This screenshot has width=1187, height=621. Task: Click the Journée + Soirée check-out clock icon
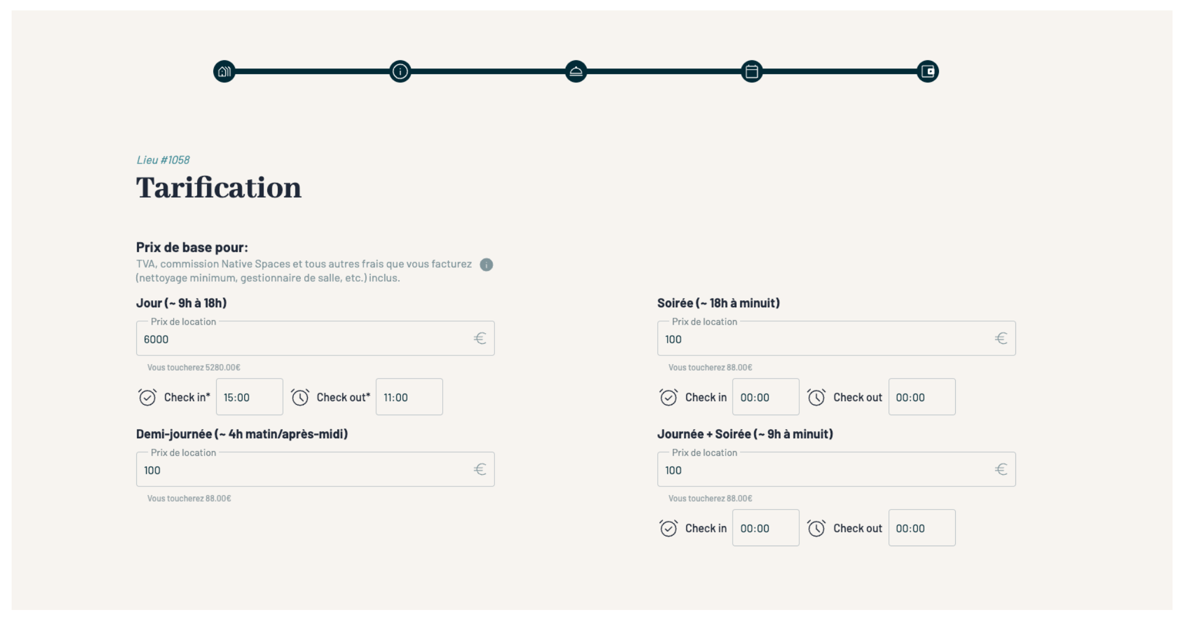816,529
